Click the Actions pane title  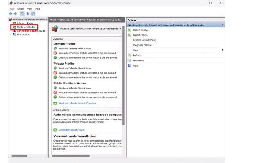point(132,20)
